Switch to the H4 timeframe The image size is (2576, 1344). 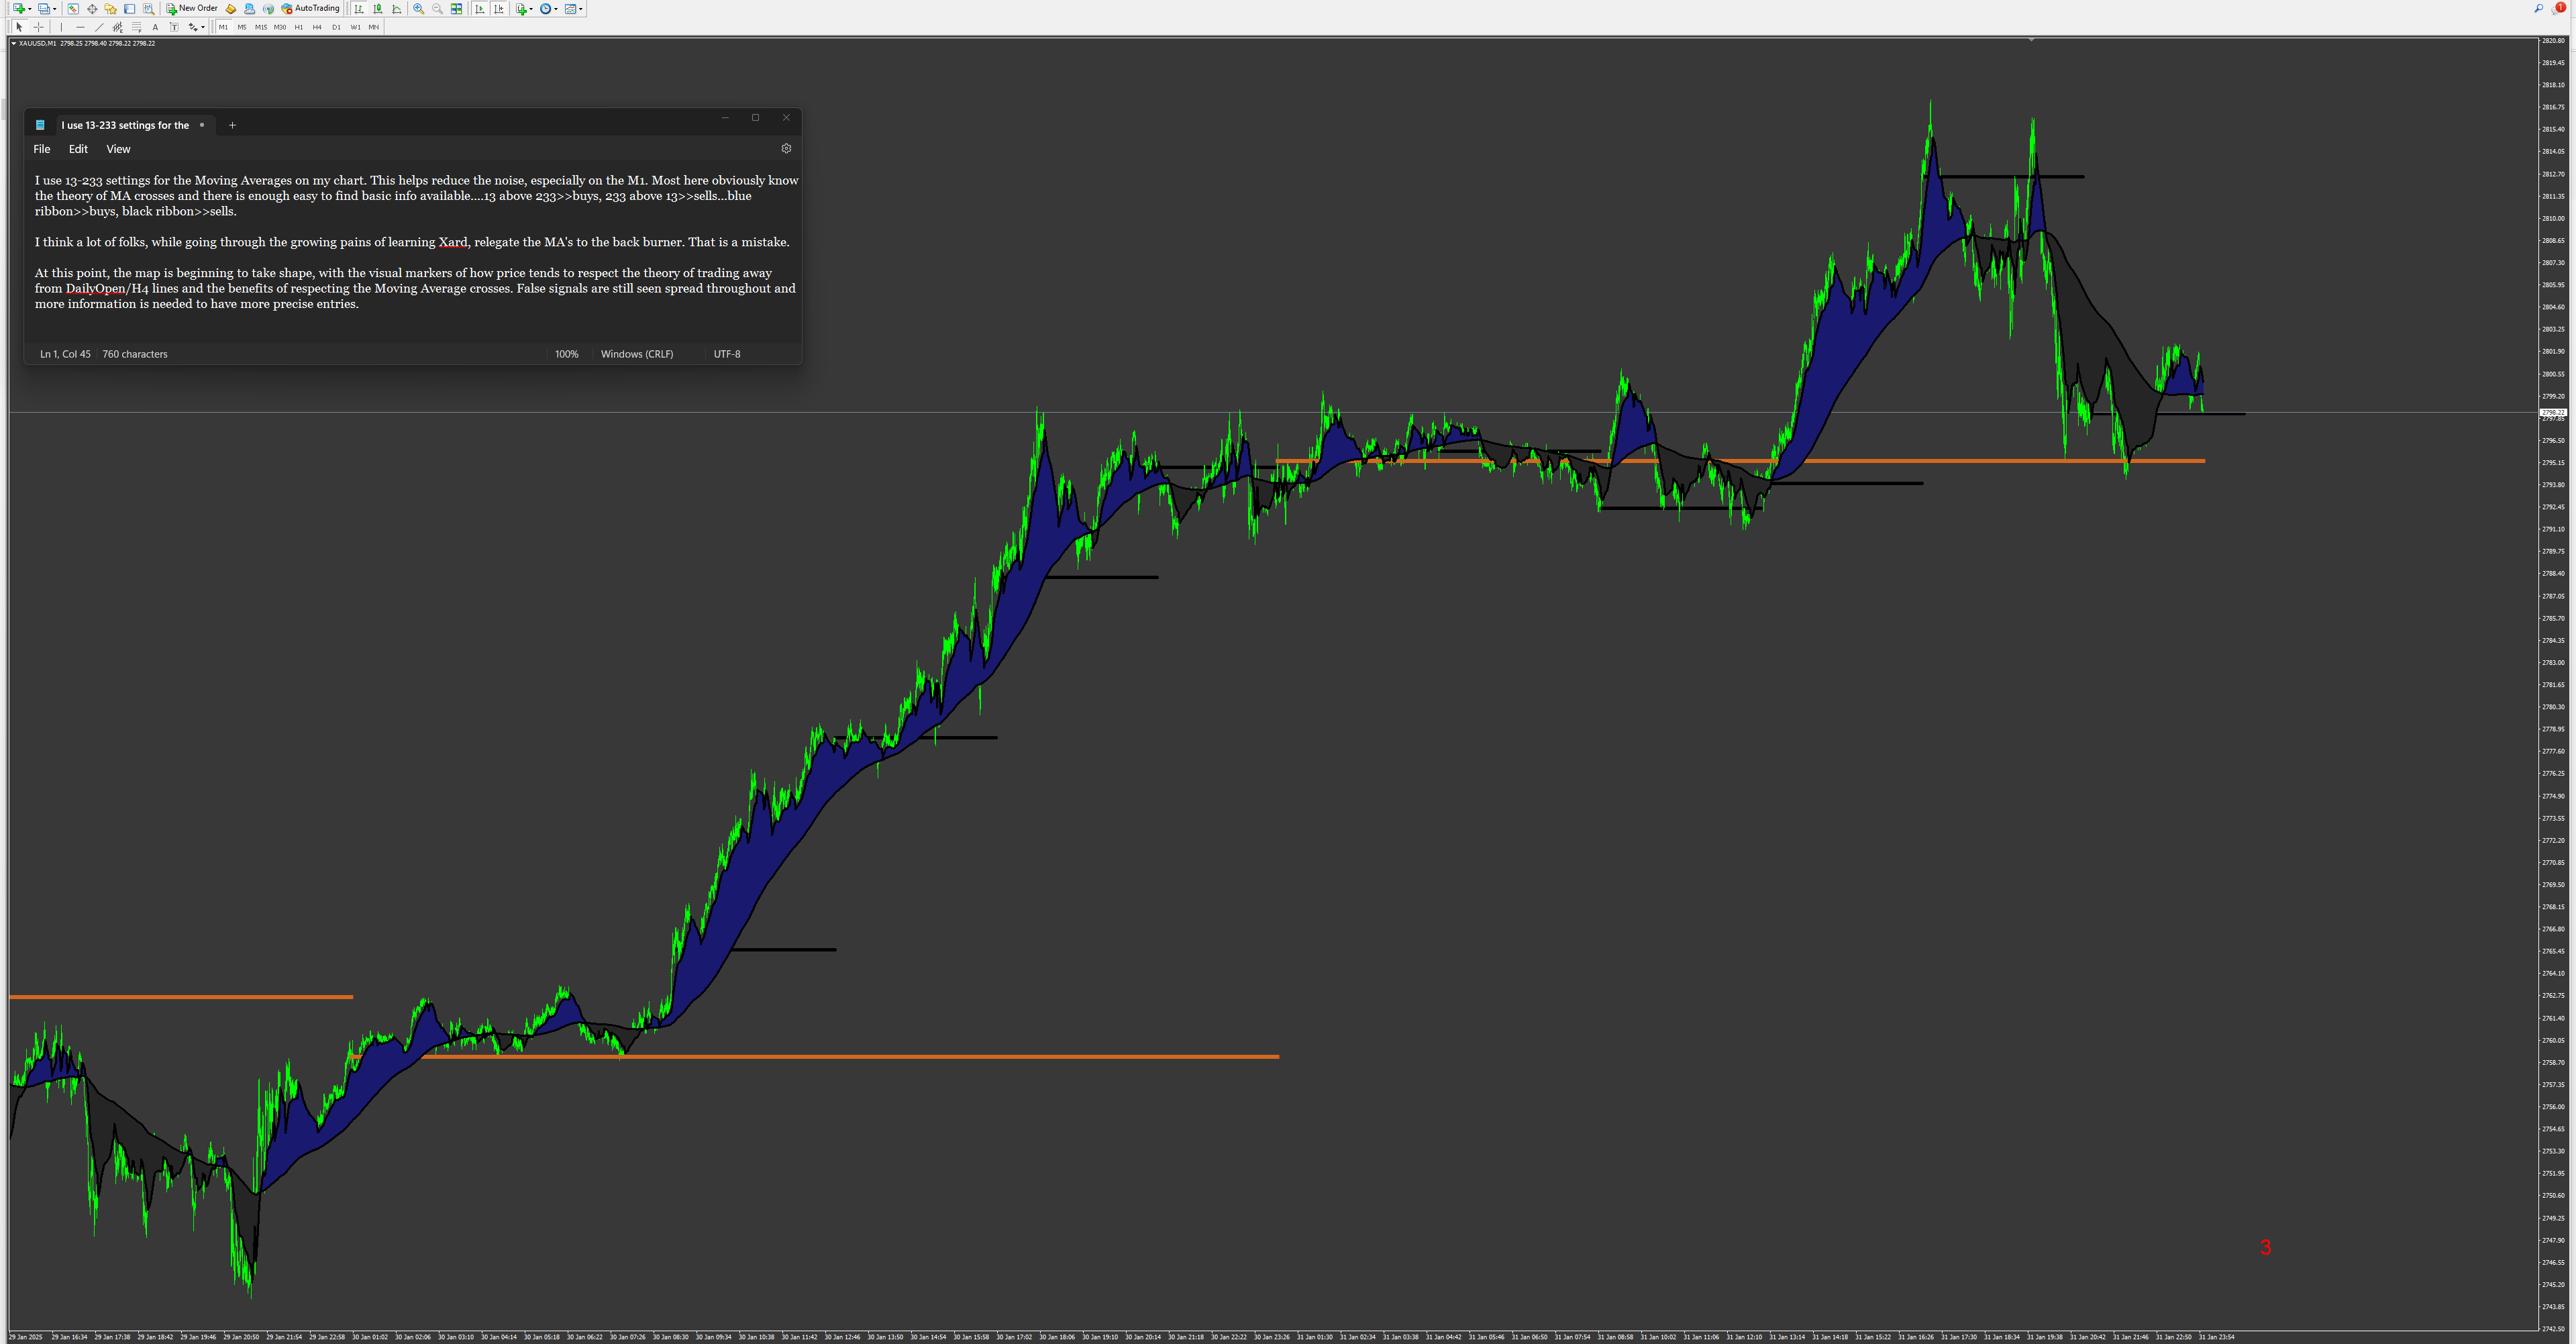click(317, 27)
